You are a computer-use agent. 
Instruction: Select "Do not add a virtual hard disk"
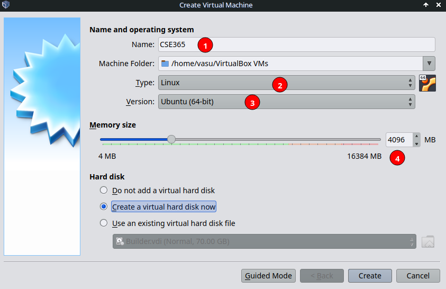pos(104,190)
